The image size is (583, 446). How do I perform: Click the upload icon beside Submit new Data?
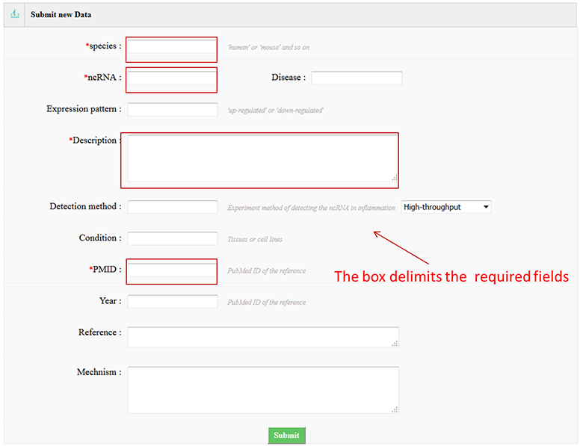coord(14,14)
